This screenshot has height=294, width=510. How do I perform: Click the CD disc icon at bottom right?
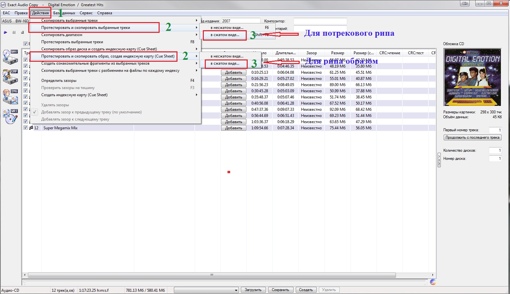pyautogui.click(x=433, y=282)
